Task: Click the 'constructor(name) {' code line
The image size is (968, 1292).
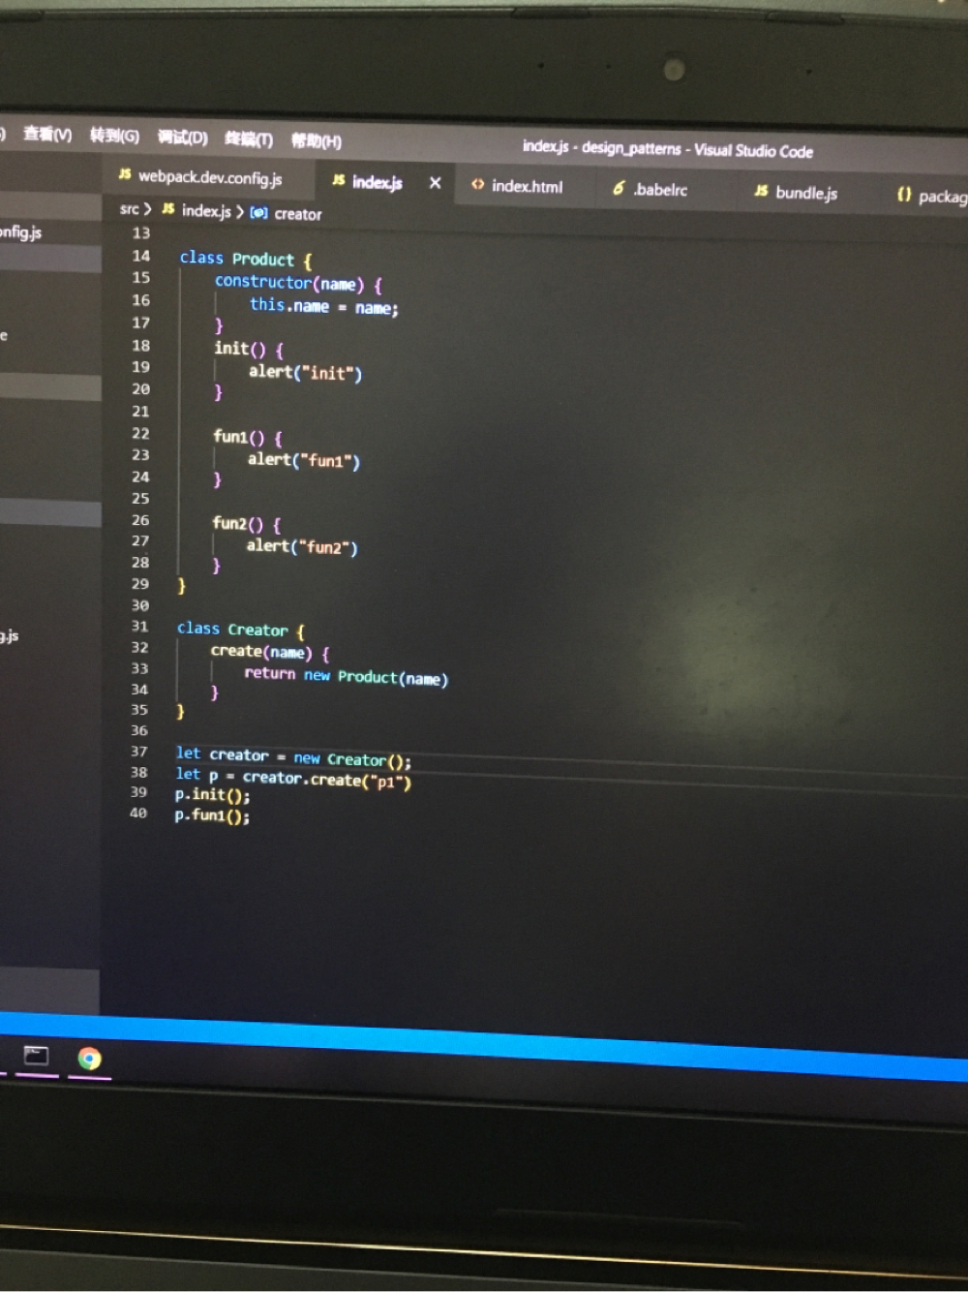Action: [x=298, y=283]
